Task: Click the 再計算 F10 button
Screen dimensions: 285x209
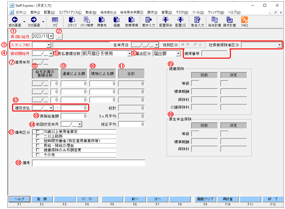Action: [228, 199]
